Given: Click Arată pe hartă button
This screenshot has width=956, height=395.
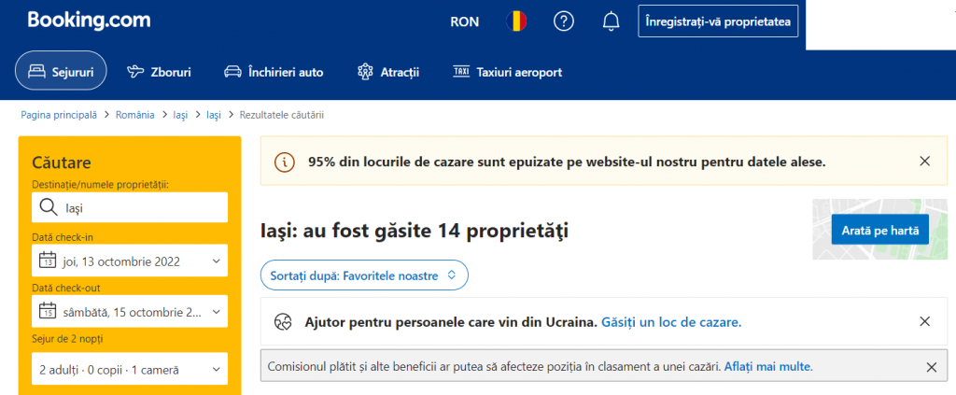Looking at the screenshot, I should click(x=879, y=230).
